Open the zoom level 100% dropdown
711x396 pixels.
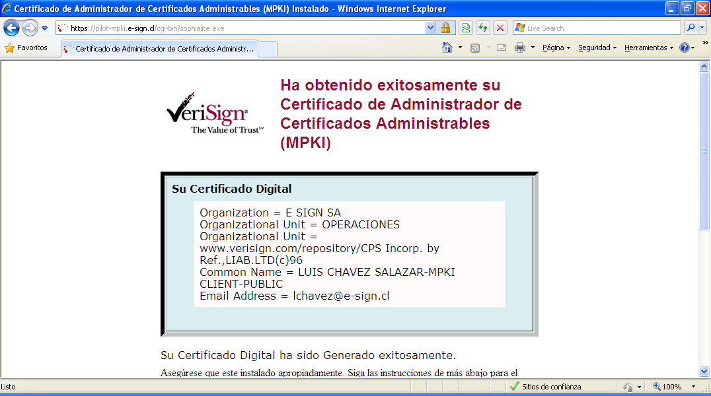tap(693, 387)
